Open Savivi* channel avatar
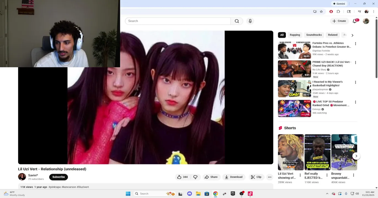Screen dimensions: 378x198 [x=22, y=177]
